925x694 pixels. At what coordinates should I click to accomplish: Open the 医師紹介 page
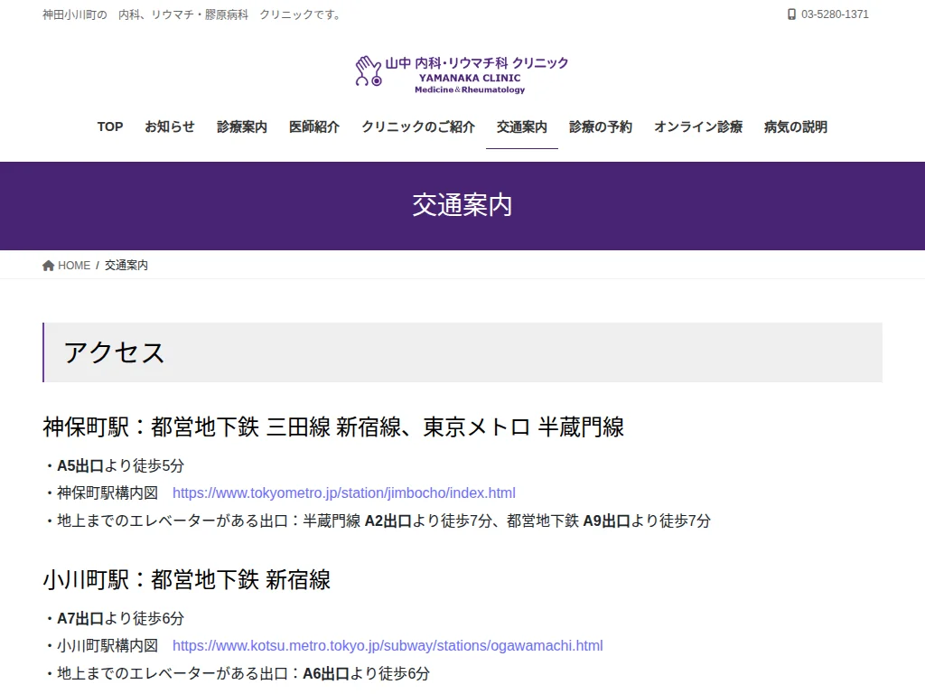click(314, 127)
